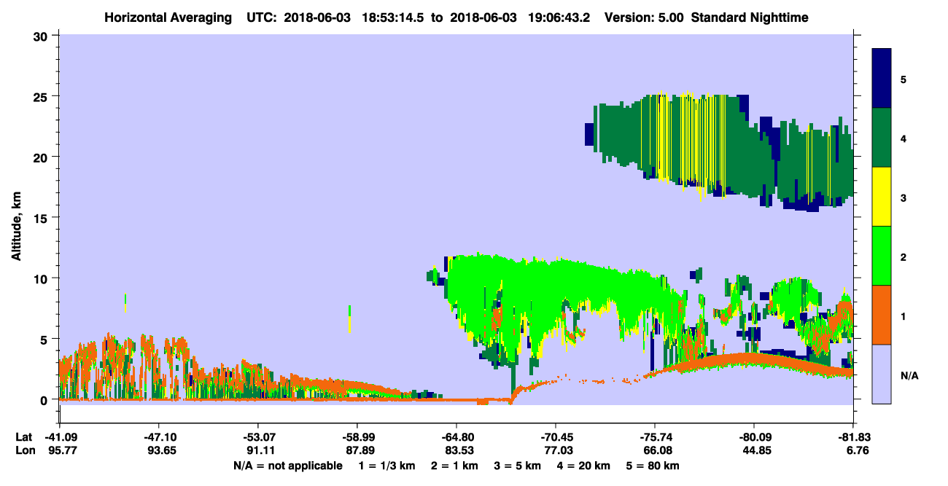Click the dark green color bar segment 4

[882, 138]
